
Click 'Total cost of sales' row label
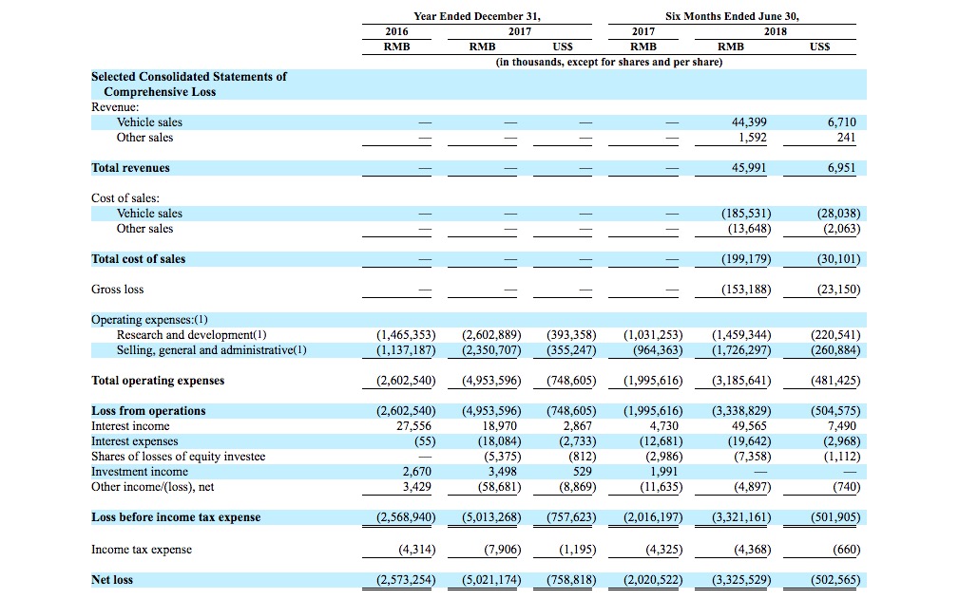[139, 259]
